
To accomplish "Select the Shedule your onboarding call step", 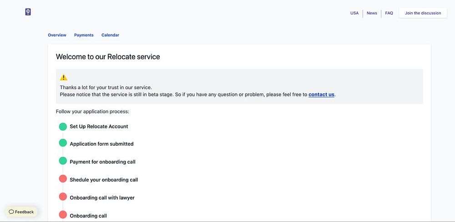I will pyautogui.click(x=104, y=180).
